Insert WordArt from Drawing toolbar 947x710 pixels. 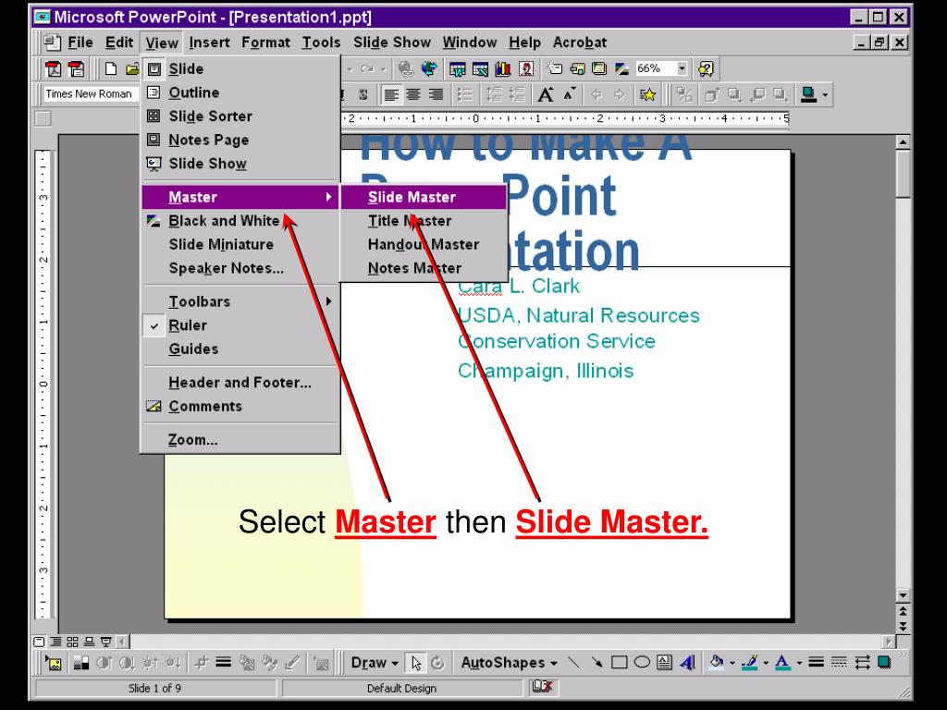click(687, 663)
